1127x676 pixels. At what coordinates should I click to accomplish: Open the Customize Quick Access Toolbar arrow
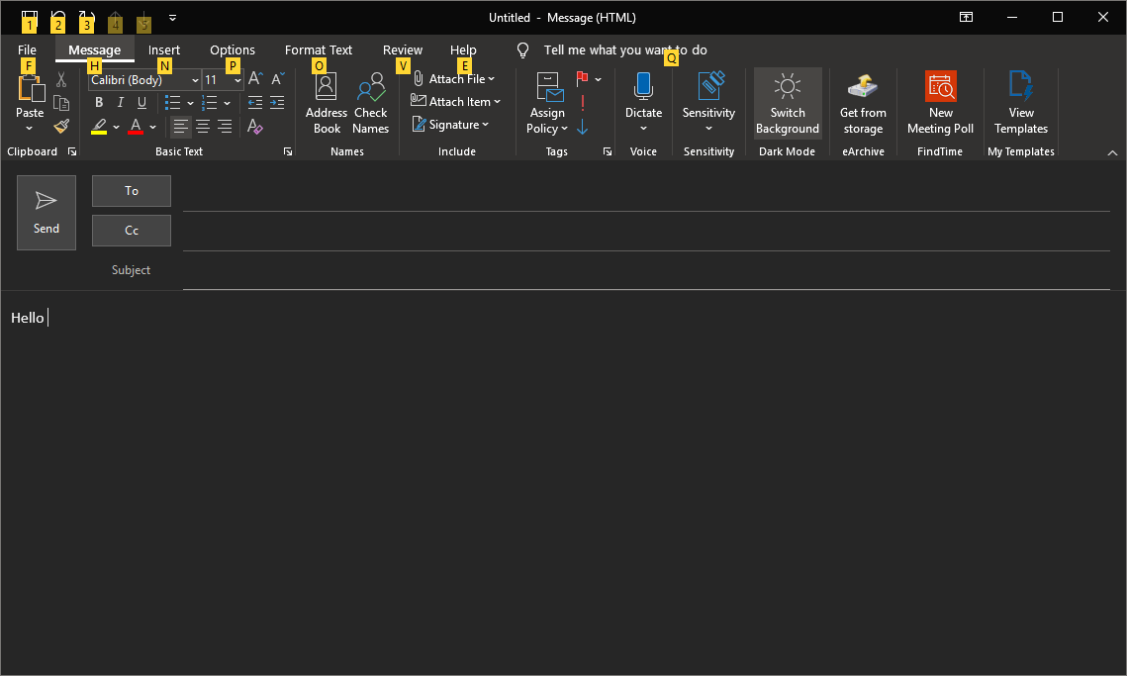[172, 17]
